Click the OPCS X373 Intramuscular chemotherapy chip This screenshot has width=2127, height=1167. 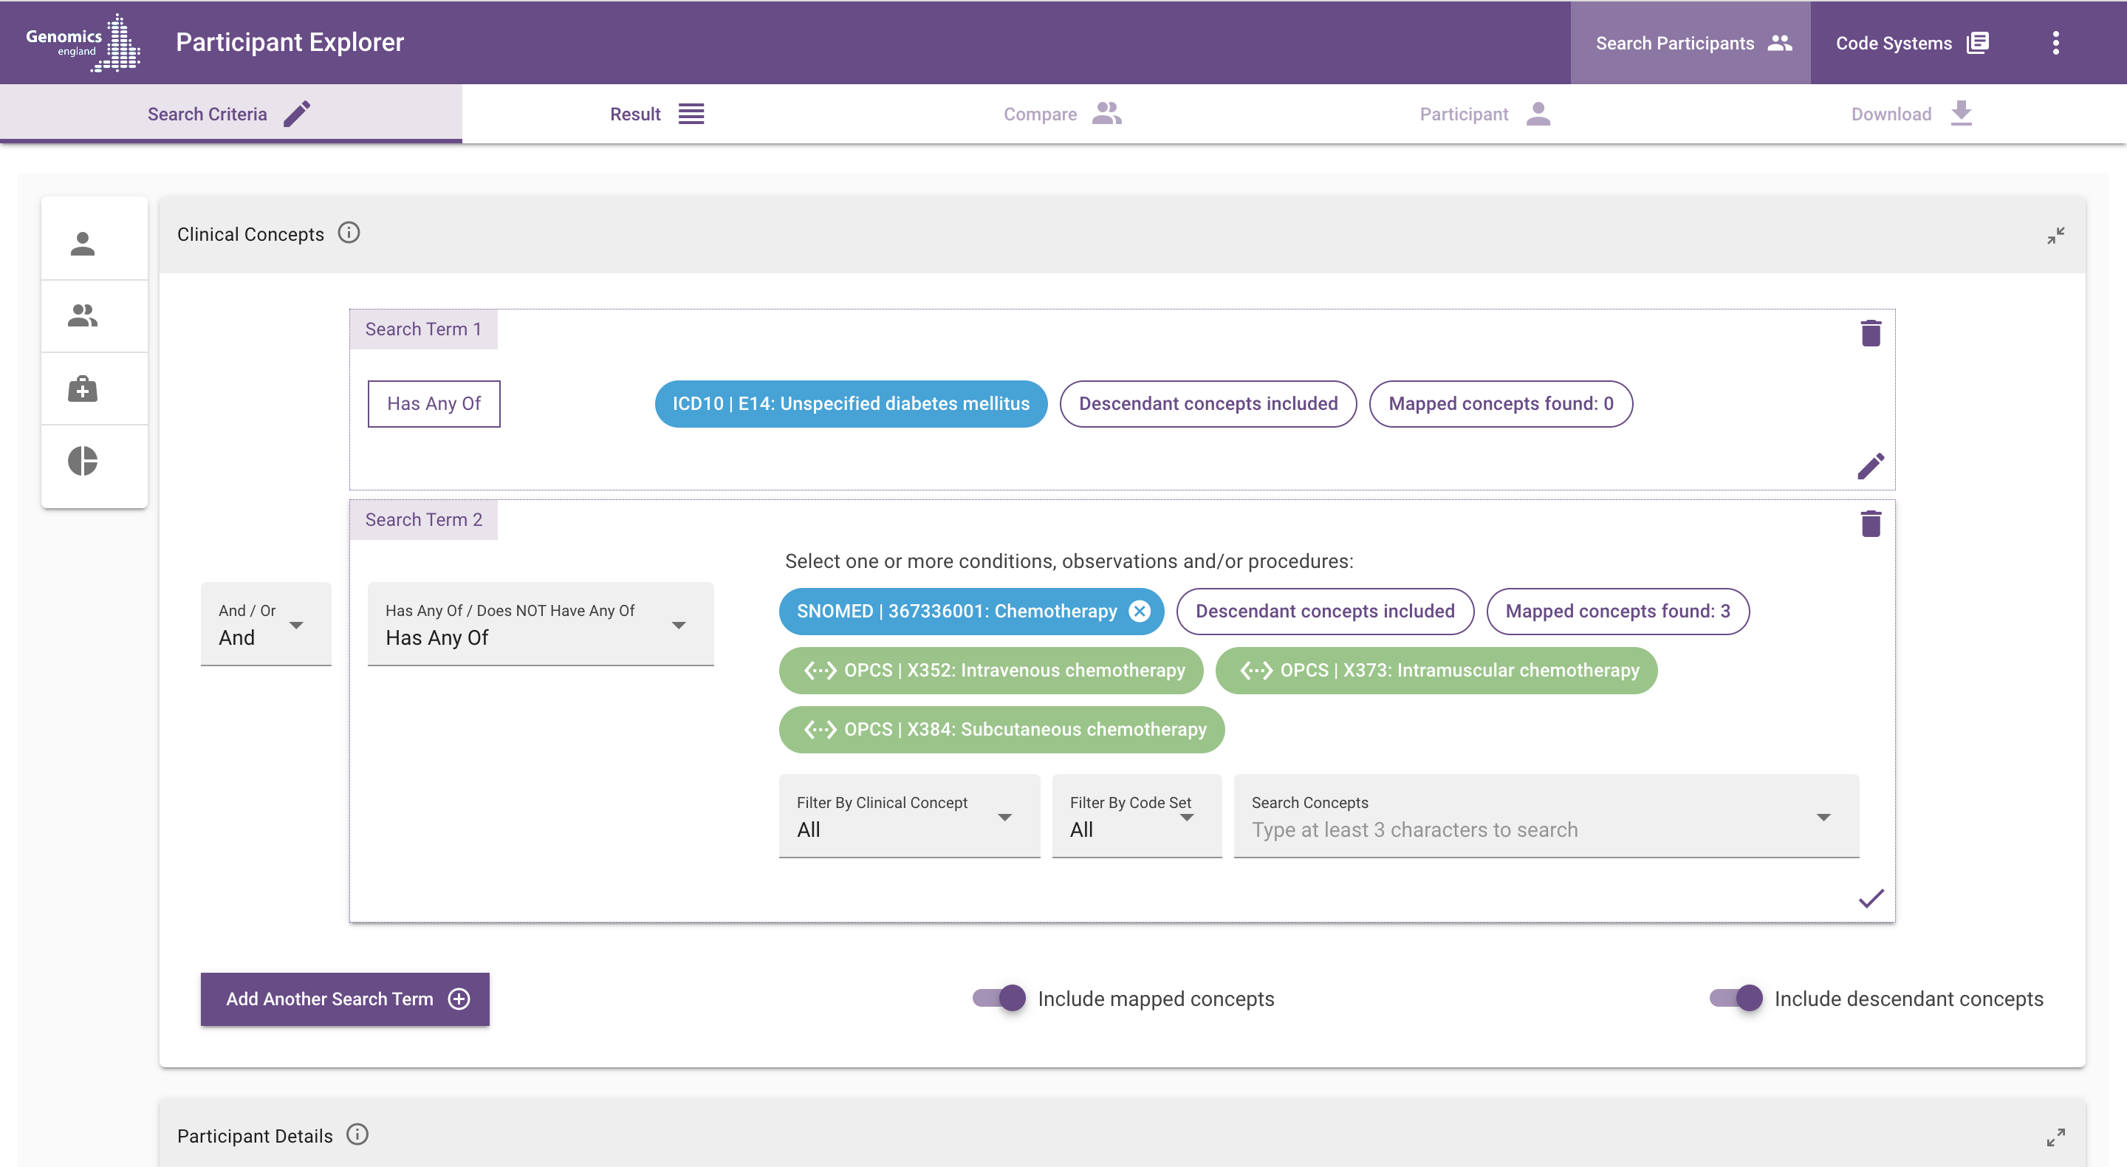[1436, 671]
